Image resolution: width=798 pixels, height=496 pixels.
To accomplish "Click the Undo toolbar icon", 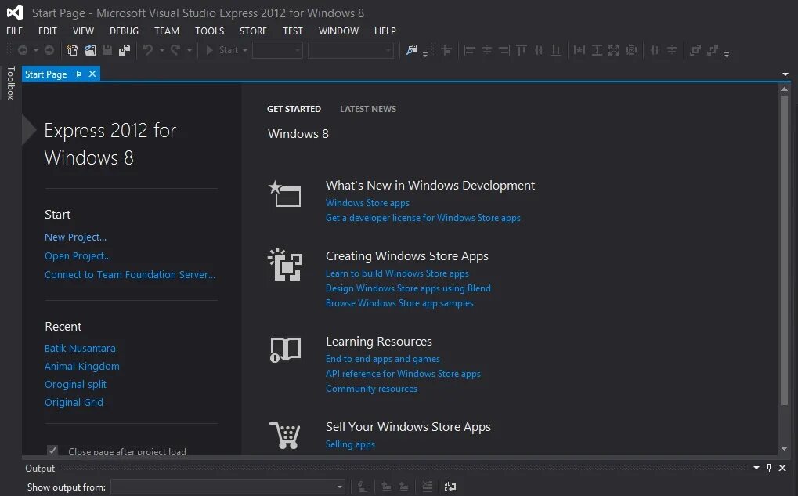I will coord(147,50).
